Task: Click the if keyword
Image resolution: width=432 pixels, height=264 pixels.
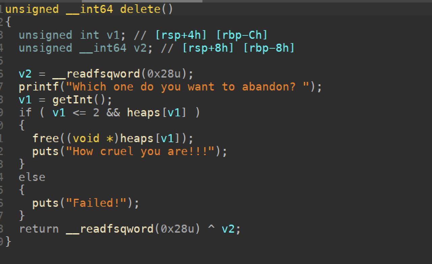Action: tap(25, 112)
